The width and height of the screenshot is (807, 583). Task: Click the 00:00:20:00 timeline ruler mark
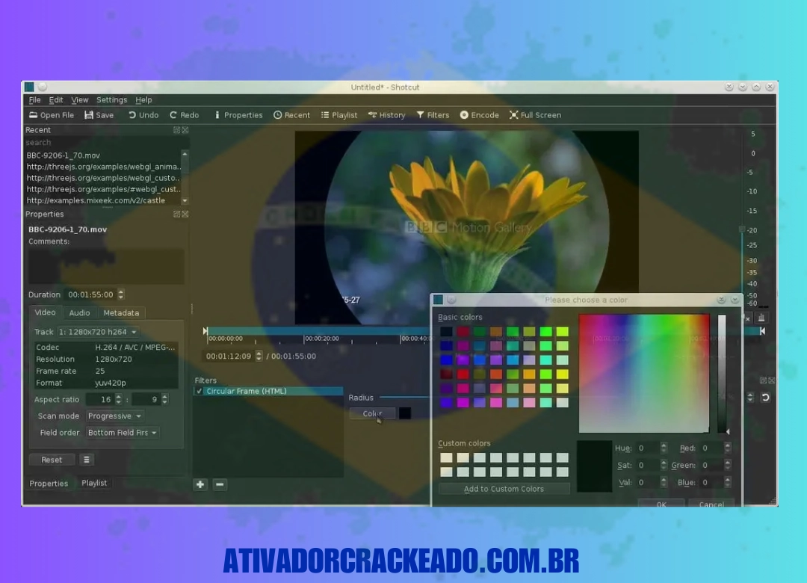(x=321, y=339)
